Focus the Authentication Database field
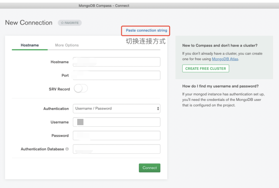Image resolution: width=279 pixels, height=188 pixels. pyautogui.click(x=116, y=149)
